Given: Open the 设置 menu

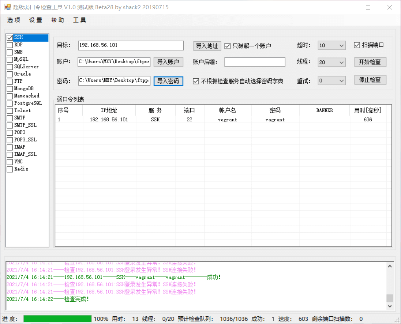Looking at the screenshot, I should pos(35,20).
